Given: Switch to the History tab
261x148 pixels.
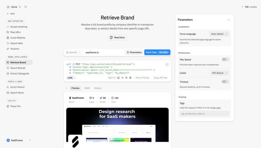Looking at the screenshot, I should pos(98,88).
